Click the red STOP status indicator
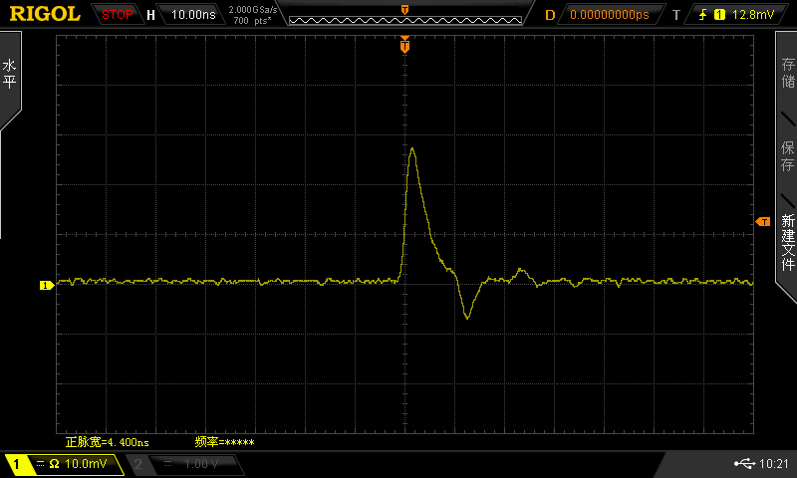The image size is (797, 478). pos(117,15)
